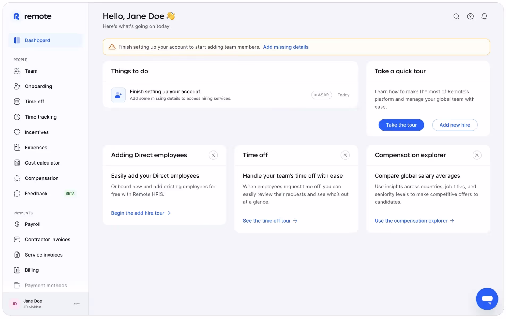Open the Finish setting up your account task
Image resolution: width=506 pixels, height=319 pixels.
165,92
